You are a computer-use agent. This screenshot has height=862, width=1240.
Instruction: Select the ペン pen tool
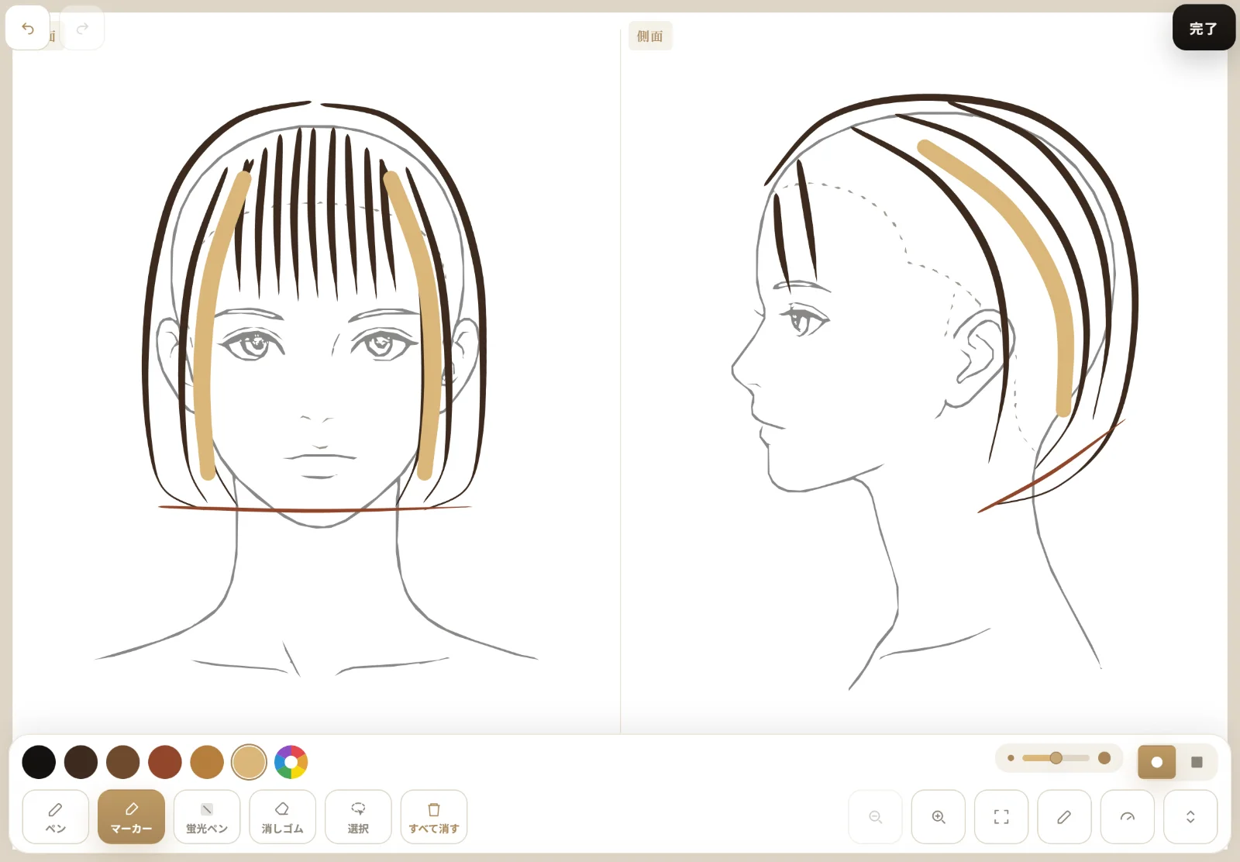point(55,817)
